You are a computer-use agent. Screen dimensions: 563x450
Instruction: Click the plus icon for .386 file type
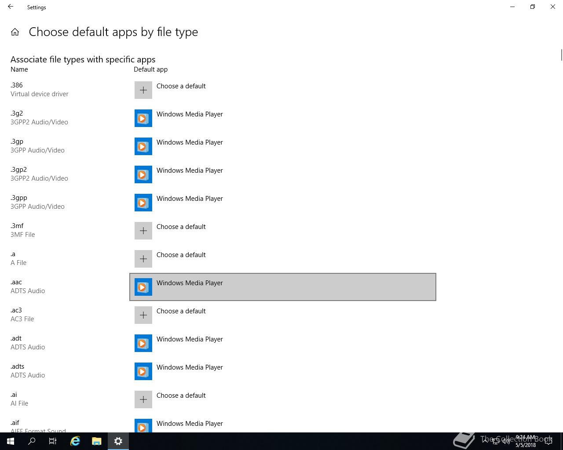pos(143,90)
